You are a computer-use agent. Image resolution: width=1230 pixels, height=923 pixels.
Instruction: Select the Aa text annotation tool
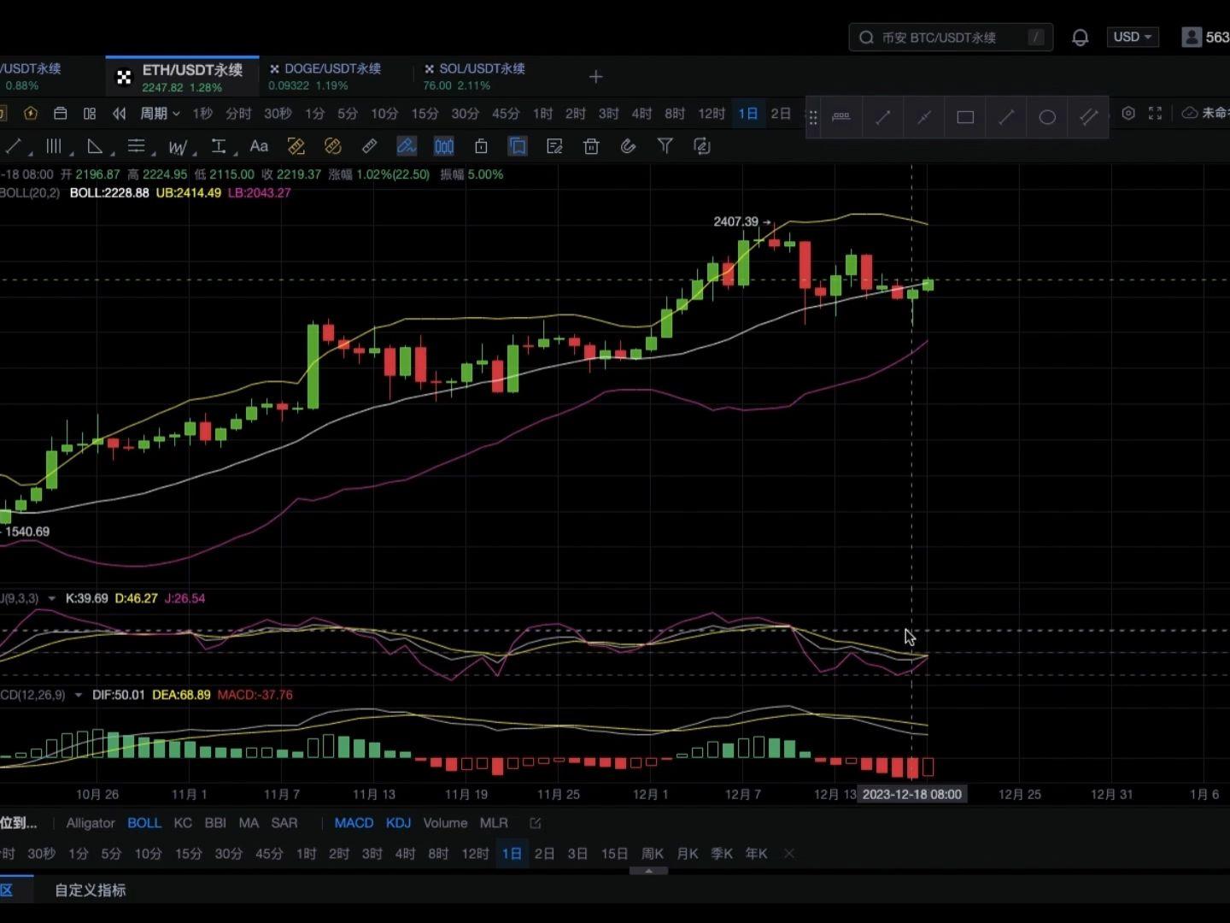coord(259,146)
